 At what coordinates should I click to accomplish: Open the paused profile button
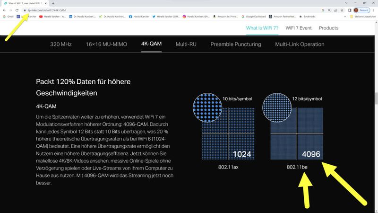[361, 10]
